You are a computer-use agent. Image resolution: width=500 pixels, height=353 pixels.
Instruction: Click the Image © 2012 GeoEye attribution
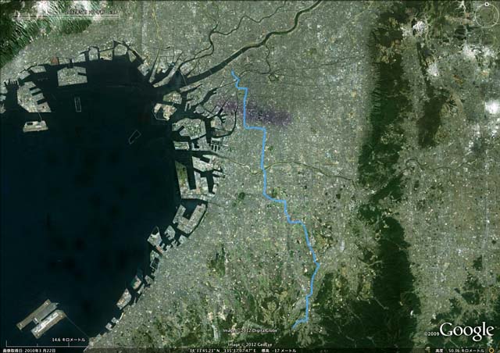pyautogui.click(x=250, y=344)
